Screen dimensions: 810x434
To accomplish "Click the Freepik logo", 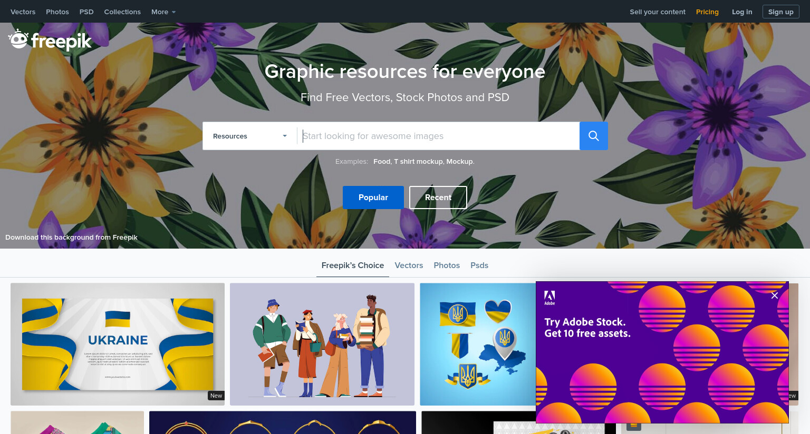I will tap(50, 40).
